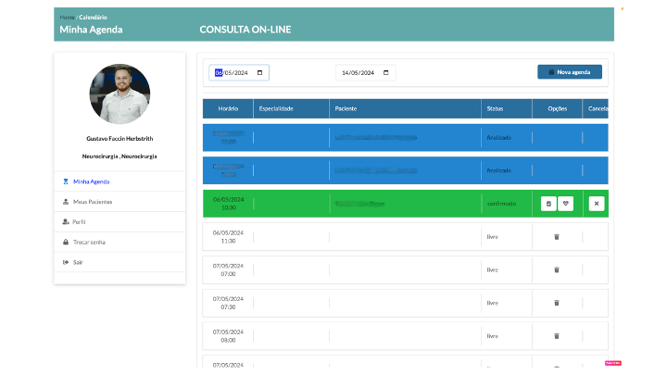
Task: Click the Home breadcrumb link
Action: (x=67, y=17)
